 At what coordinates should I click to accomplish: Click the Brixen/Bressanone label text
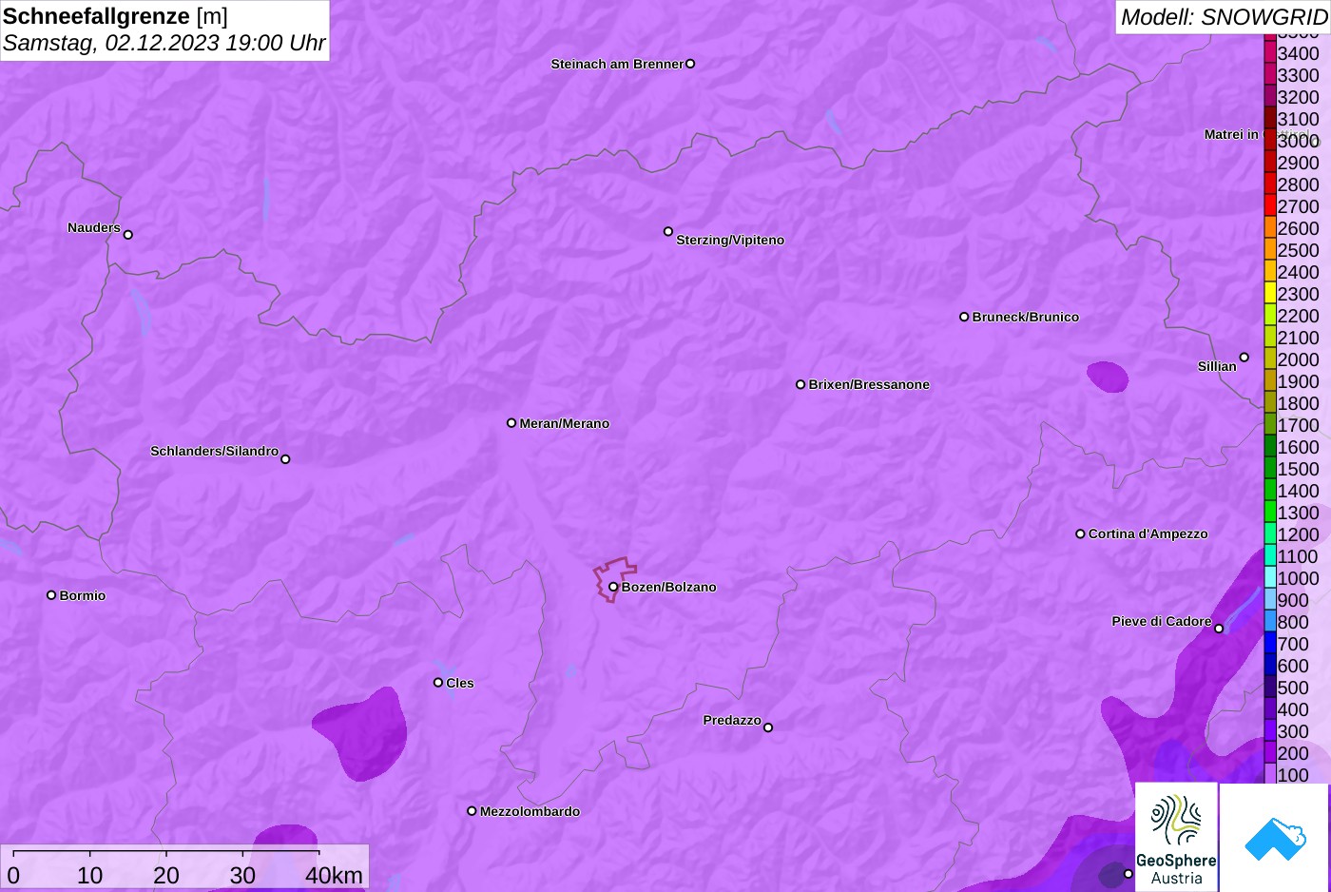point(869,384)
